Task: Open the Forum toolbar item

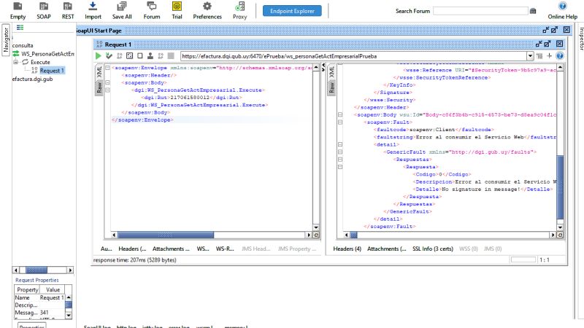Action: (152, 11)
